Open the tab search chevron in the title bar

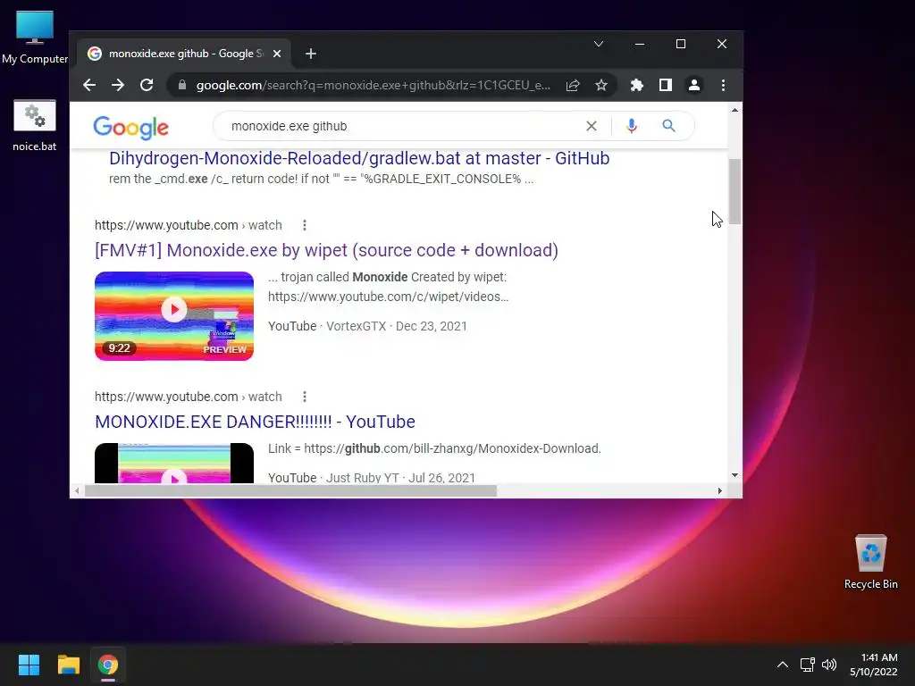(599, 44)
